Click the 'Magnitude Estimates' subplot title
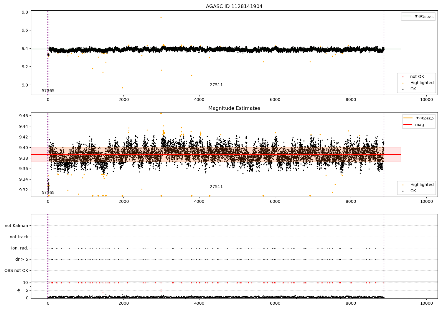442x310 pixels. click(x=234, y=108)
